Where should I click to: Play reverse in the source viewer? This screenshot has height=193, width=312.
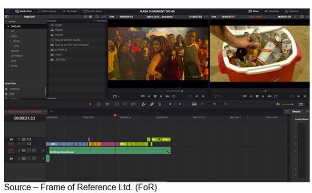[149, 96]
